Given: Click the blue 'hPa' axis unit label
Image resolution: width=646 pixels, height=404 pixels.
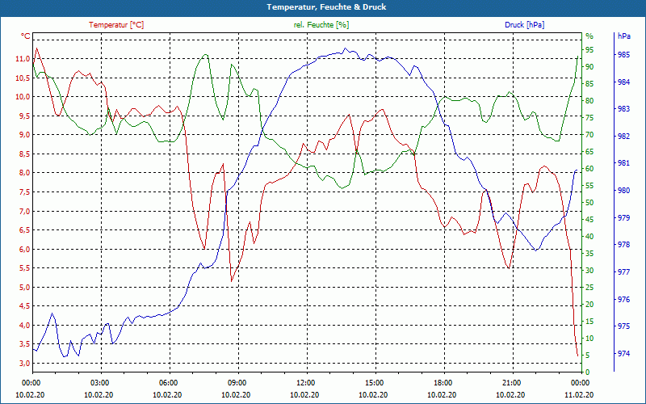Looking at the screenshot, I should tap(623, 36).
